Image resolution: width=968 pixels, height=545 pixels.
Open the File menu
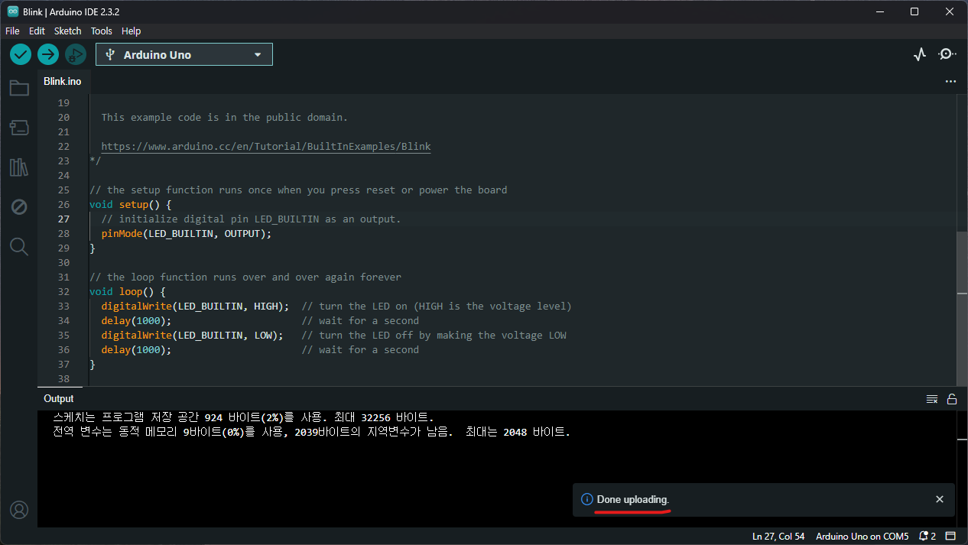click(12, 31)
